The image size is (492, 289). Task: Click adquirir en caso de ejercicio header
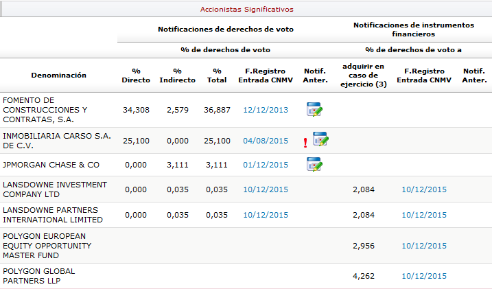(364, 76)
